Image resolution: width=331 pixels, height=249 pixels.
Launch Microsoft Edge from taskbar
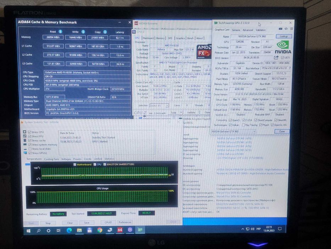(x=69, y=231)
